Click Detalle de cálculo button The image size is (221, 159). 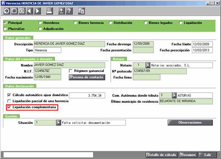tap(162, 155)
